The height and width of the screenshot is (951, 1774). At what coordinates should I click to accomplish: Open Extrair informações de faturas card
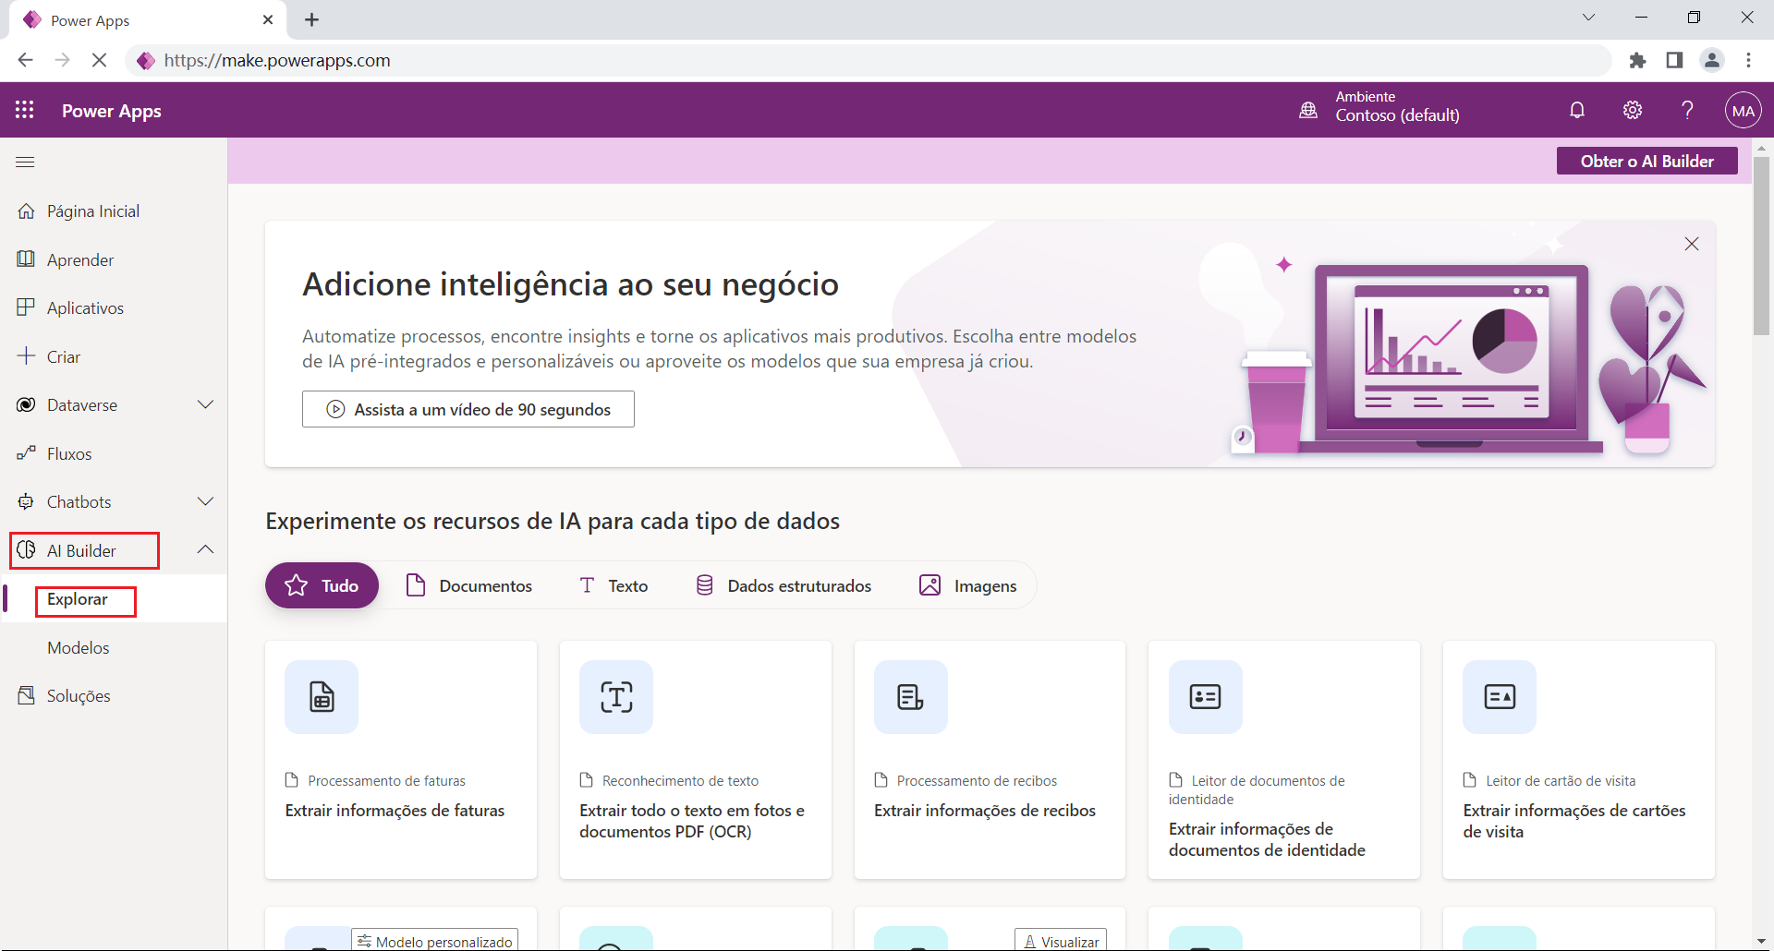tap(401, 760)
